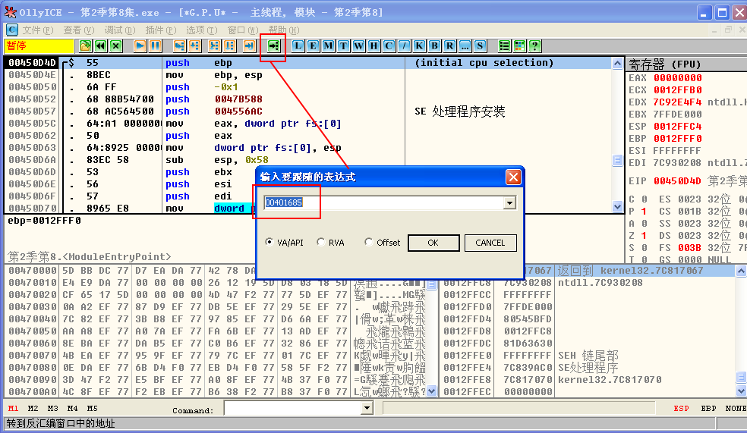The image size is (747, 433).
Task: Click OK in the expression dialog
Action: click(433, 243)
